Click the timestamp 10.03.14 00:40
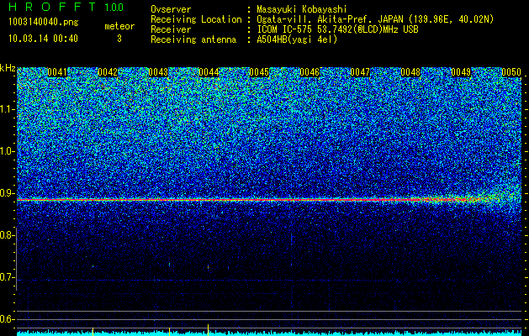529x336 pixels. [43, 39]
